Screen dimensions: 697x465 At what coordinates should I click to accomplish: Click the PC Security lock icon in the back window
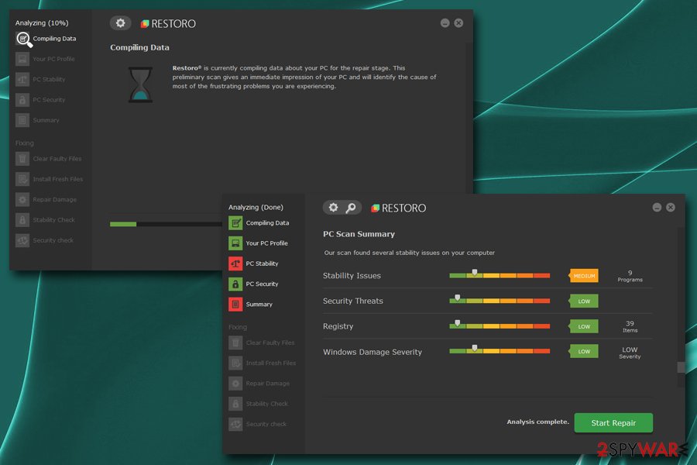(x=22, y=100)
